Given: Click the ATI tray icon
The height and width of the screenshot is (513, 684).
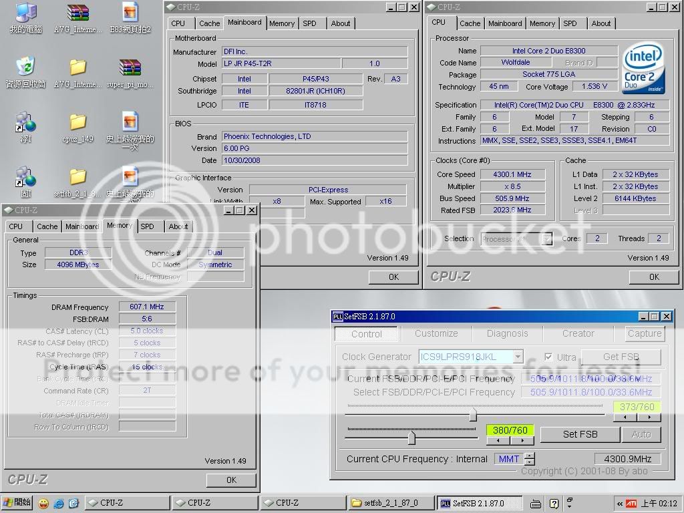Looking at the screenshot, I should coord(631,504).
